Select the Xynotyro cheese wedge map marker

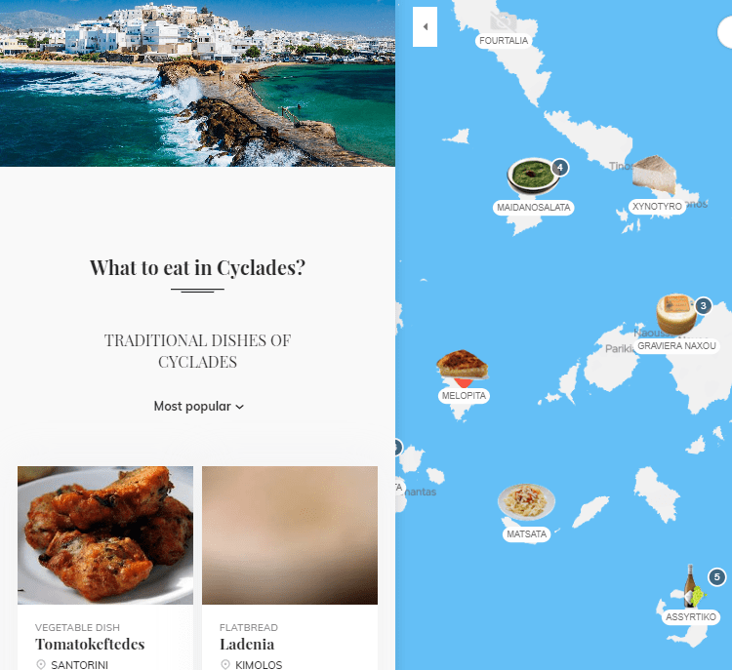click(654, 175)
